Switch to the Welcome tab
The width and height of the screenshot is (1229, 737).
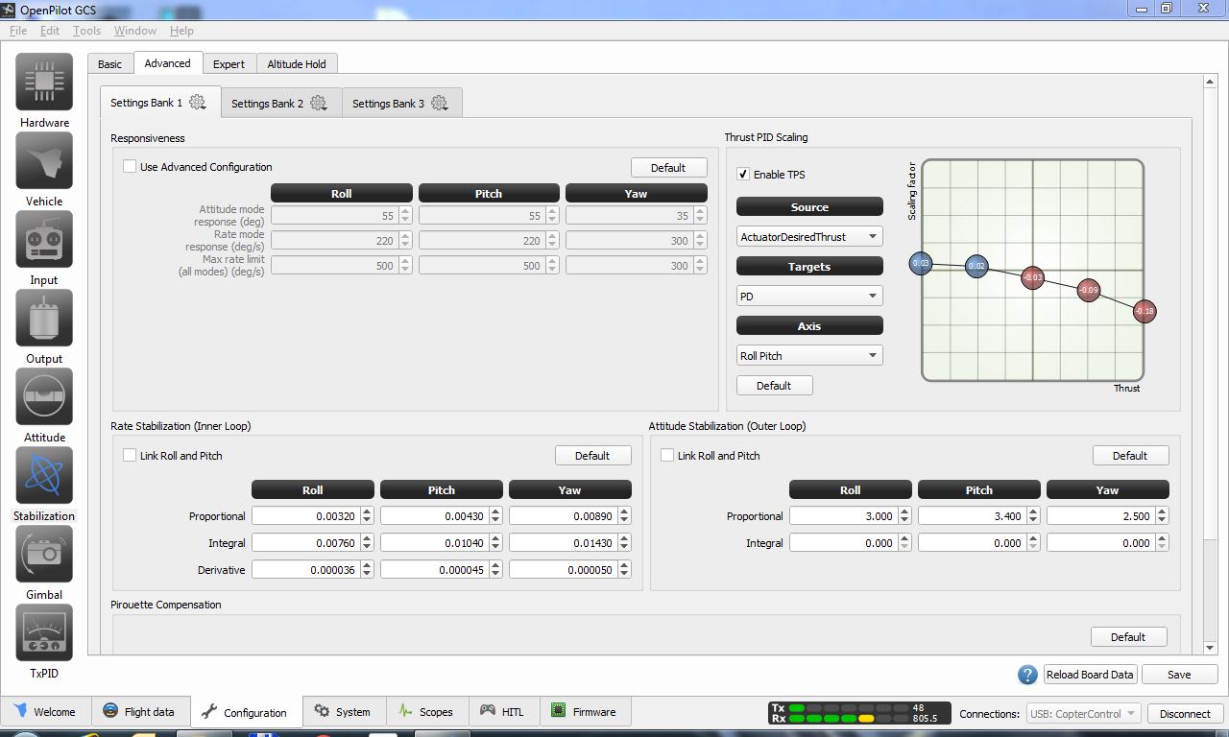44,712
